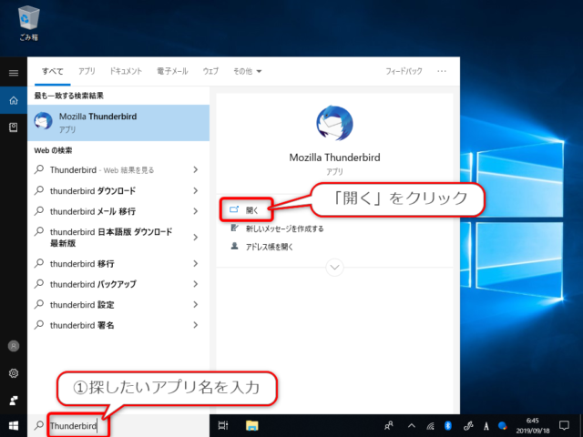
Task: Expand arrow for thunderbird メール 移行
Action: pos(196,211)
